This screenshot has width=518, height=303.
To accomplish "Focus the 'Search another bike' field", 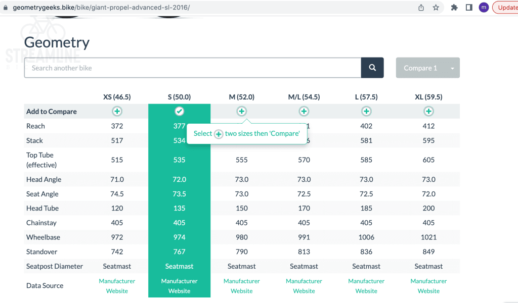I will (x=192, y=68).
